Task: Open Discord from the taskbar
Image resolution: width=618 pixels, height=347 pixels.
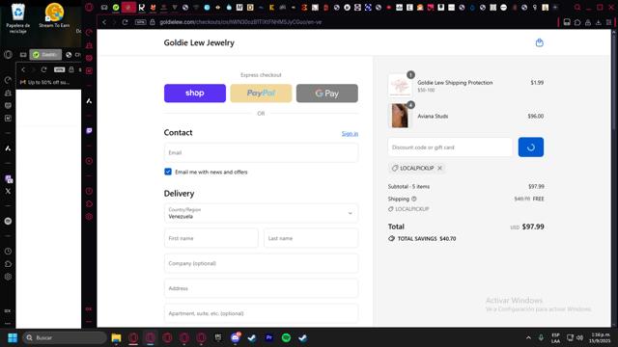Action: (x=236, y=337)
